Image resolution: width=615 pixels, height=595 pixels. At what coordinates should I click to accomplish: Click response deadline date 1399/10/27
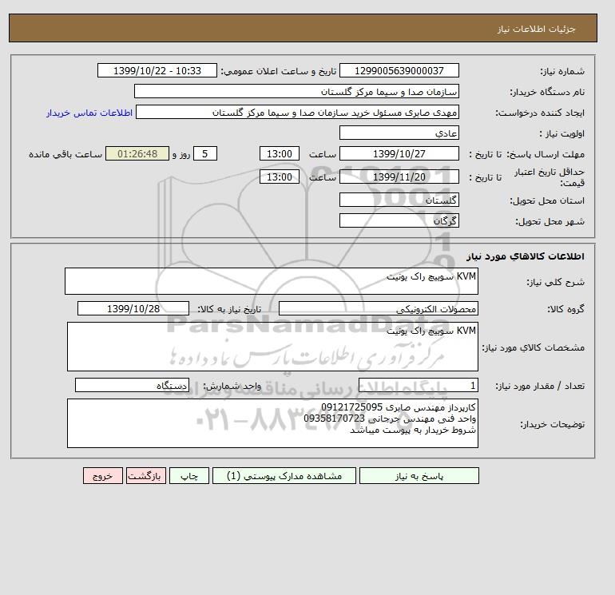coord(399,154)
